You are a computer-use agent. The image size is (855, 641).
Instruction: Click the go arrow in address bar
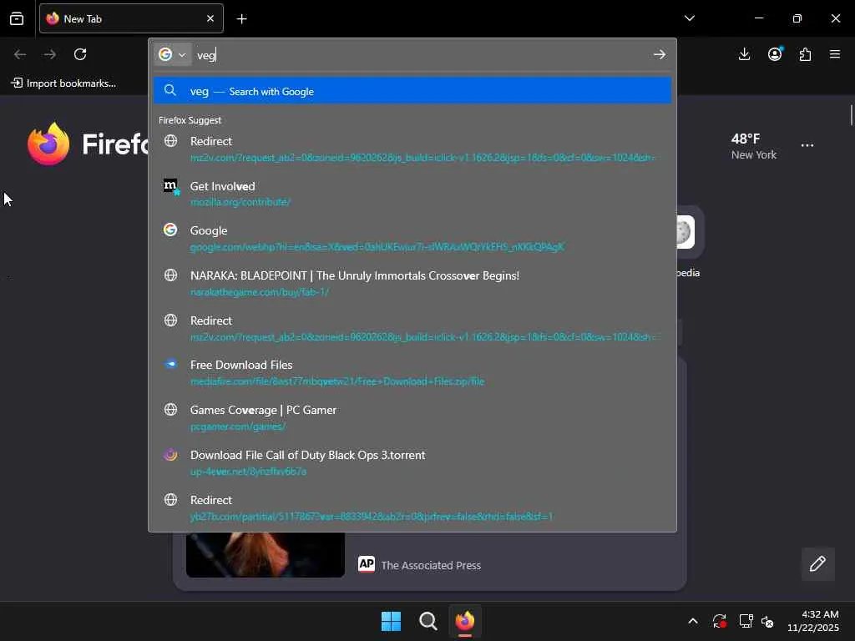(x=660, y=54)
